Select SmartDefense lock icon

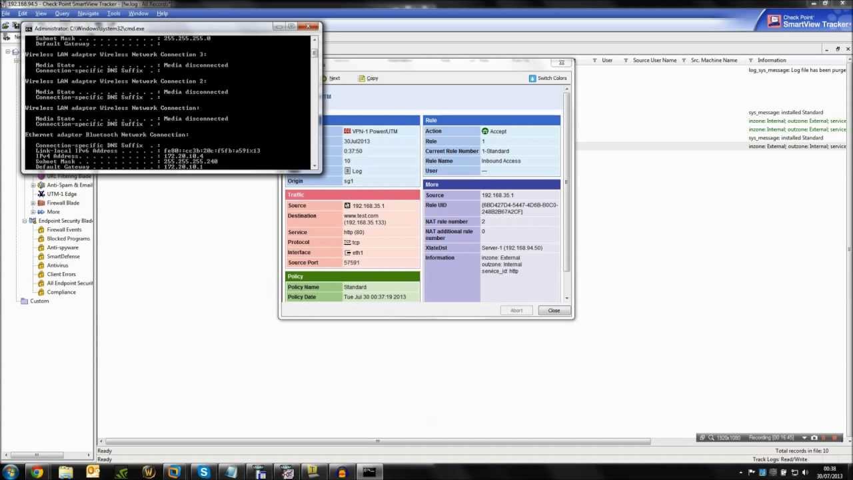(41, 256)
